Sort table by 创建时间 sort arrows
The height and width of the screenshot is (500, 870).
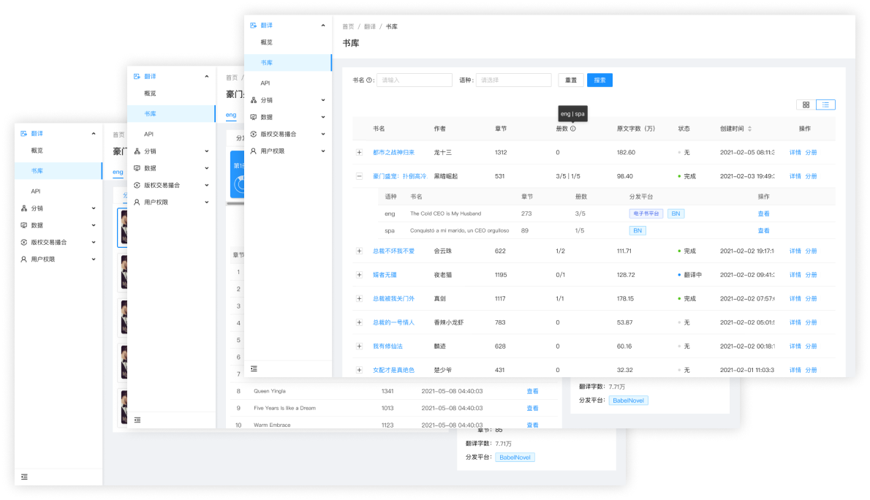tap(749, 129)
